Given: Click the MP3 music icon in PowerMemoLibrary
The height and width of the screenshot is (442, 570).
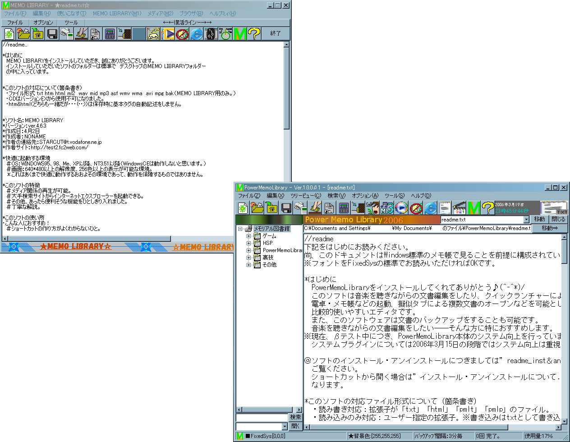Looking at the screenshot, I should click(387, 208).
